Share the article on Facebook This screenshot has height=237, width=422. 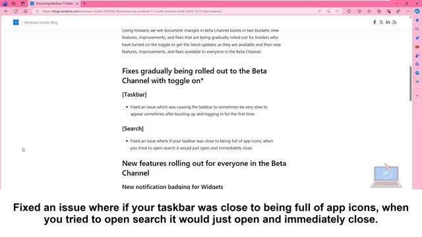[x=375, y=22]
